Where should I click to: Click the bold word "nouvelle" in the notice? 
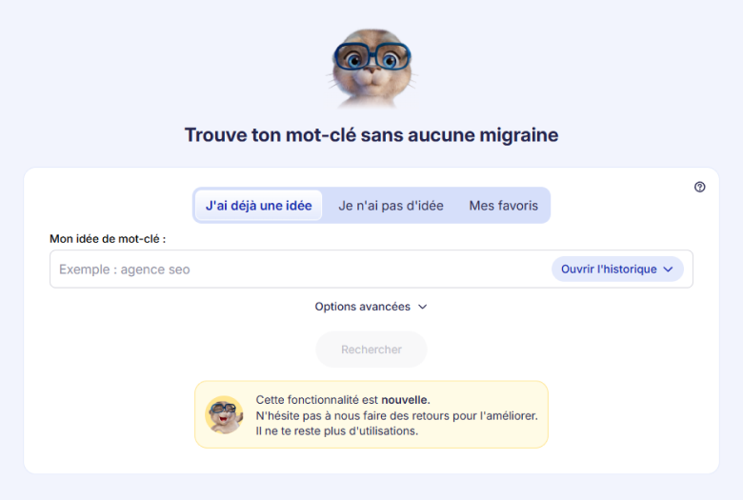coord(405,400)
